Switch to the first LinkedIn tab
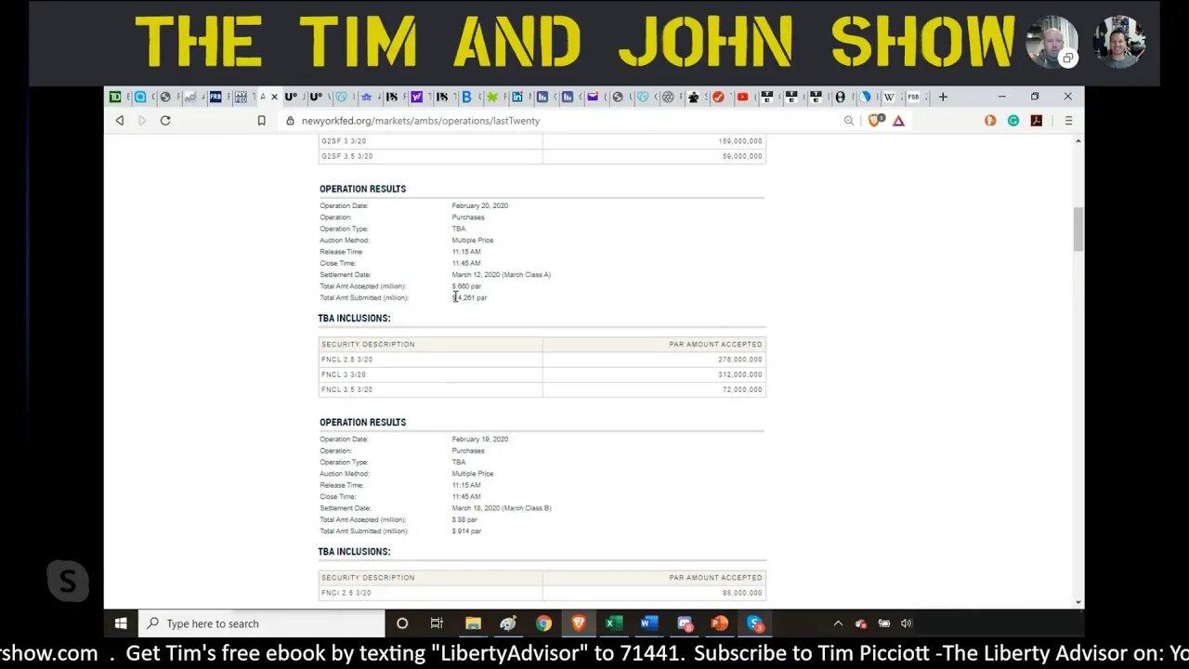 [517, 97]
